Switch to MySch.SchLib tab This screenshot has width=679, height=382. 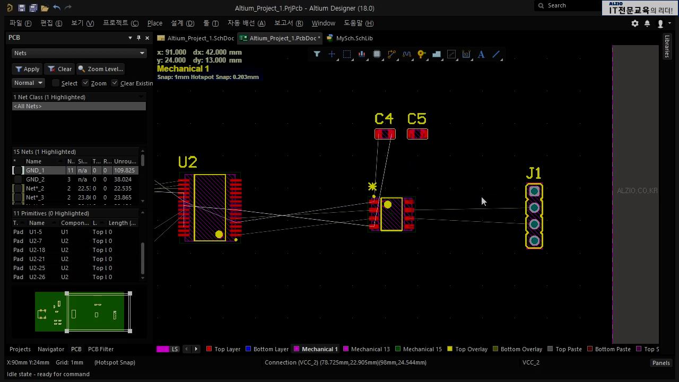point(350,38)
